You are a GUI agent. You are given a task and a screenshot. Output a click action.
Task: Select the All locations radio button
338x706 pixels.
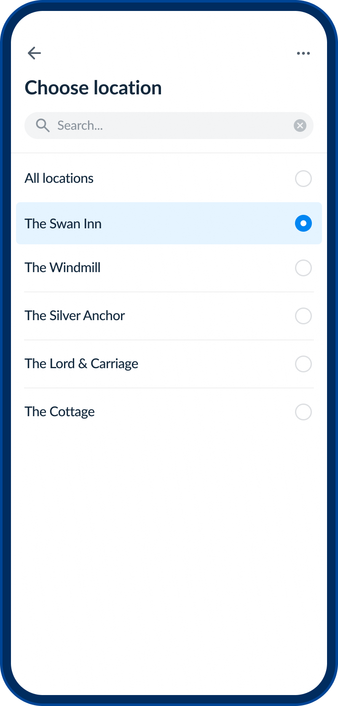pos(303,179)
